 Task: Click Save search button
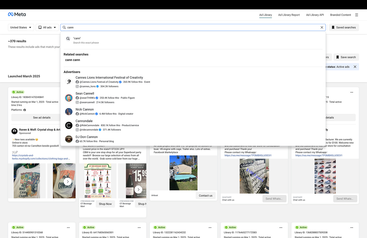pyautogui.click(x=346, y=57)
